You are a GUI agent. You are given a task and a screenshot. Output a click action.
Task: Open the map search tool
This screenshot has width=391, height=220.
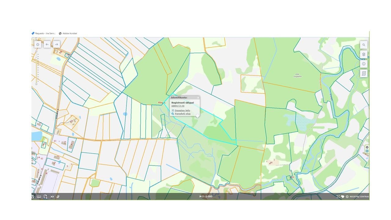tap(364, 45)
